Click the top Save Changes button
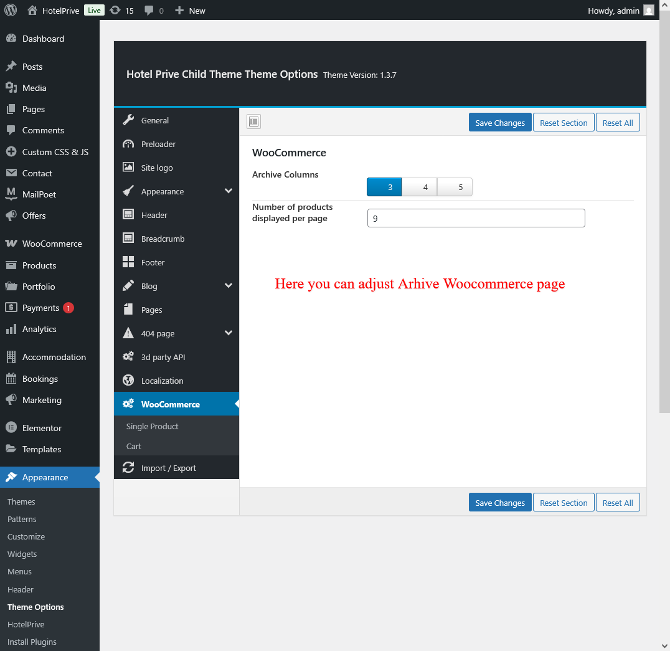Image resolution: width=670 pixels, height=651 pixels. pyautogui.click(x=500, y=123)
